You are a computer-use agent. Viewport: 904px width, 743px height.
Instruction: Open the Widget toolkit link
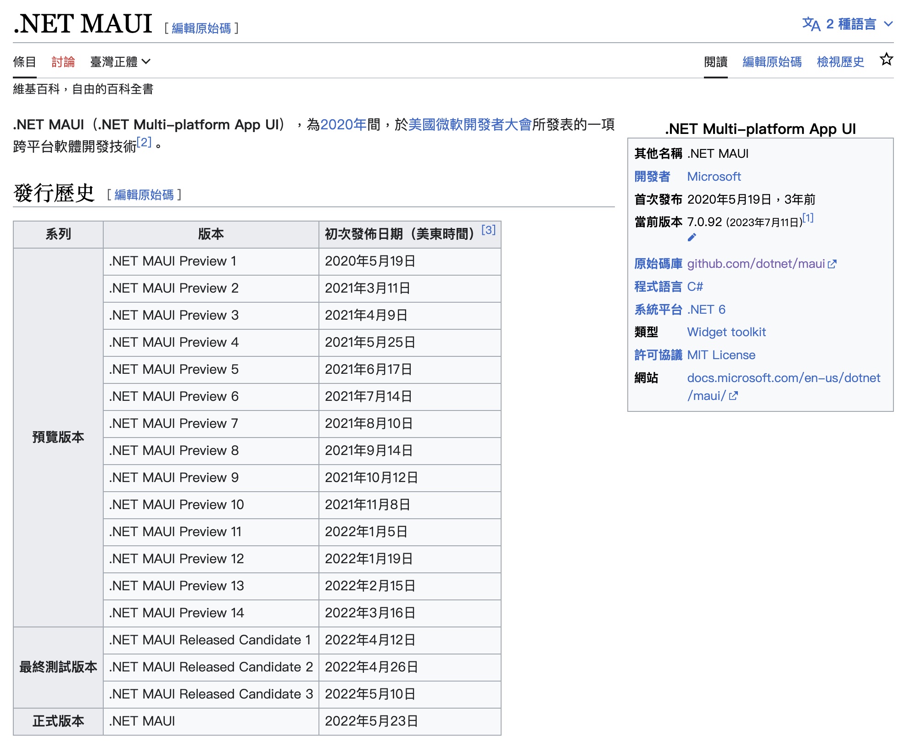726,332
